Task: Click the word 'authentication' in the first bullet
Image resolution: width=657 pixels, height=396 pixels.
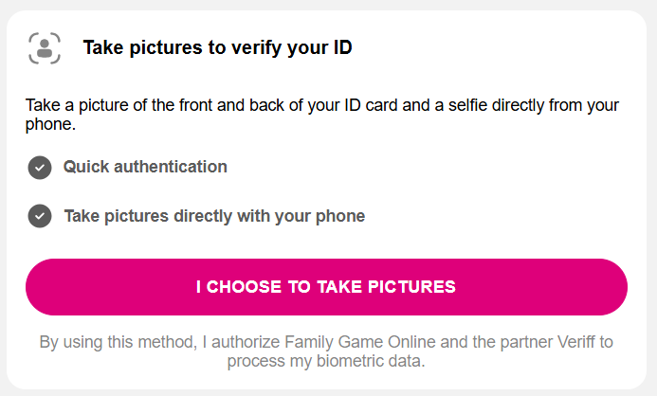Action: pos(171,167)
